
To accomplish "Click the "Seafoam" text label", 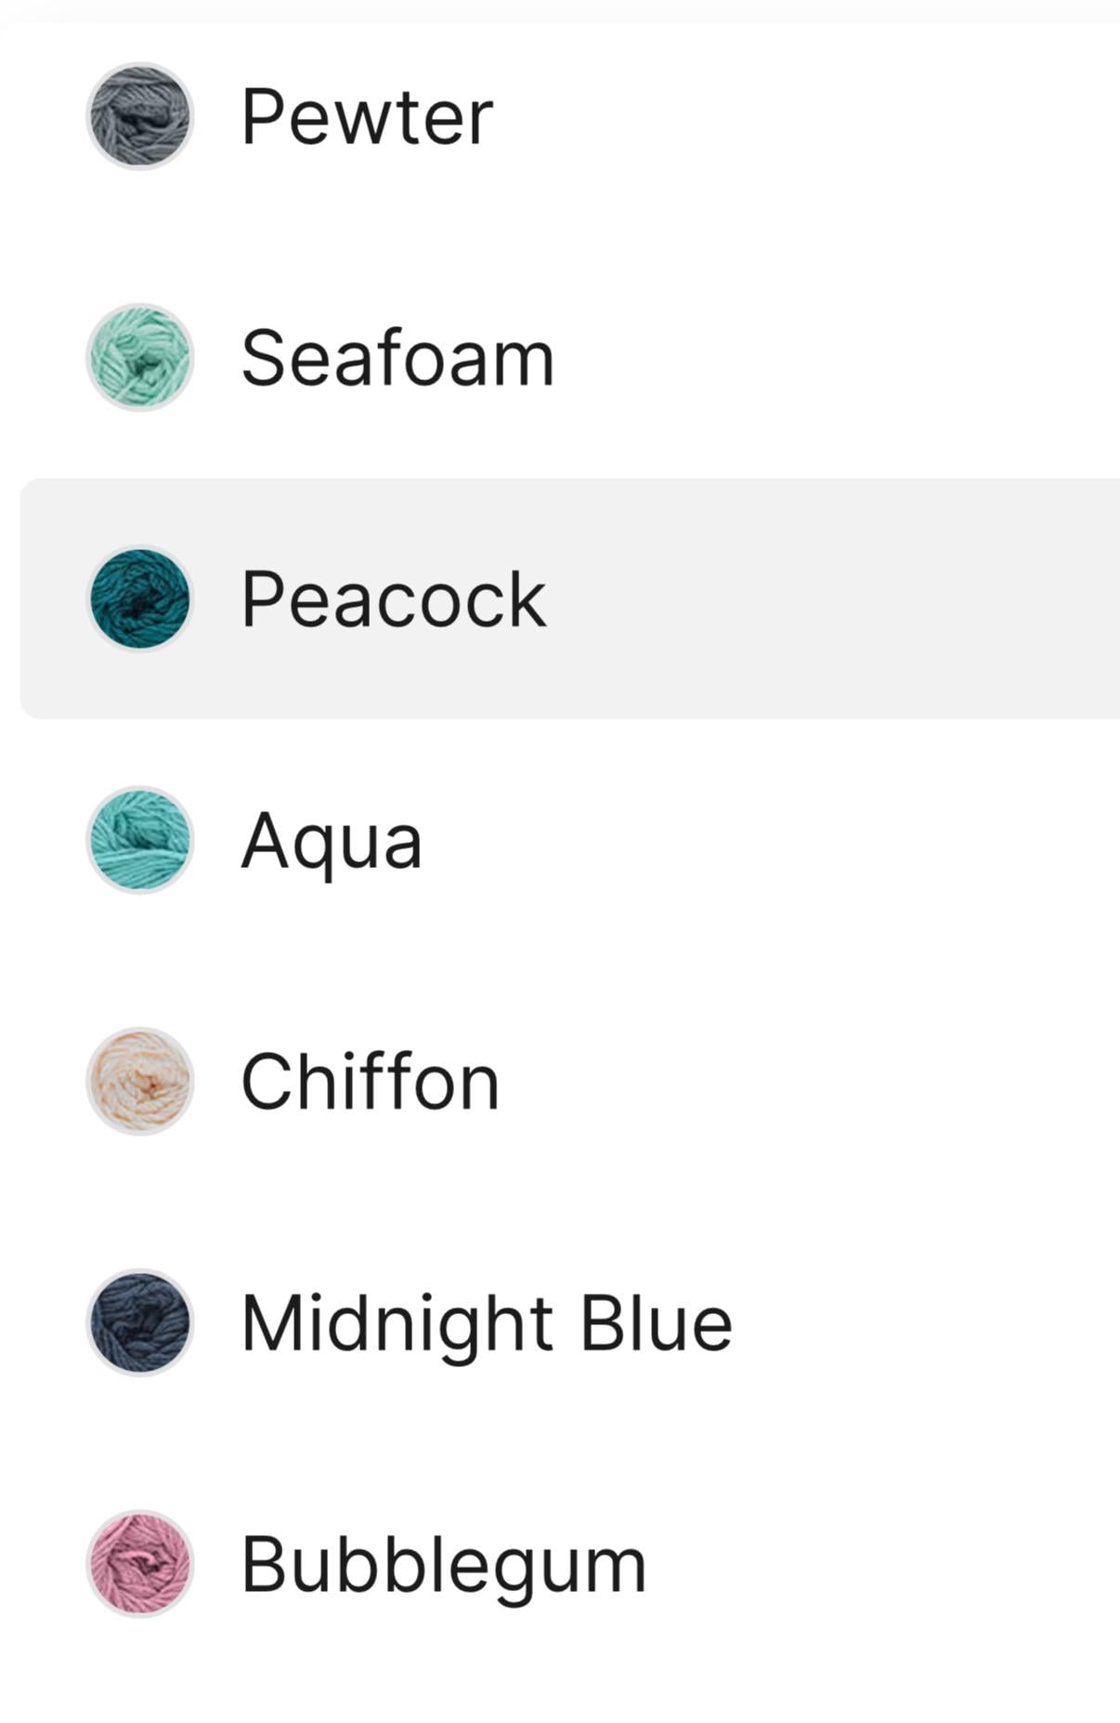I will click(x=397, y=359).
